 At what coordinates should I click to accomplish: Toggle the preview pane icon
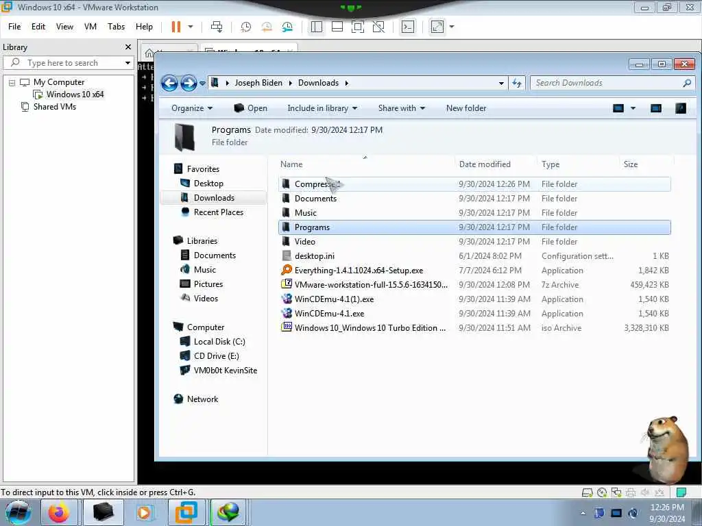click(656, 108)
